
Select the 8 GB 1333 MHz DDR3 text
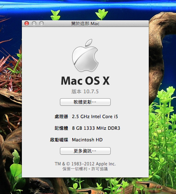coord(96,128)
